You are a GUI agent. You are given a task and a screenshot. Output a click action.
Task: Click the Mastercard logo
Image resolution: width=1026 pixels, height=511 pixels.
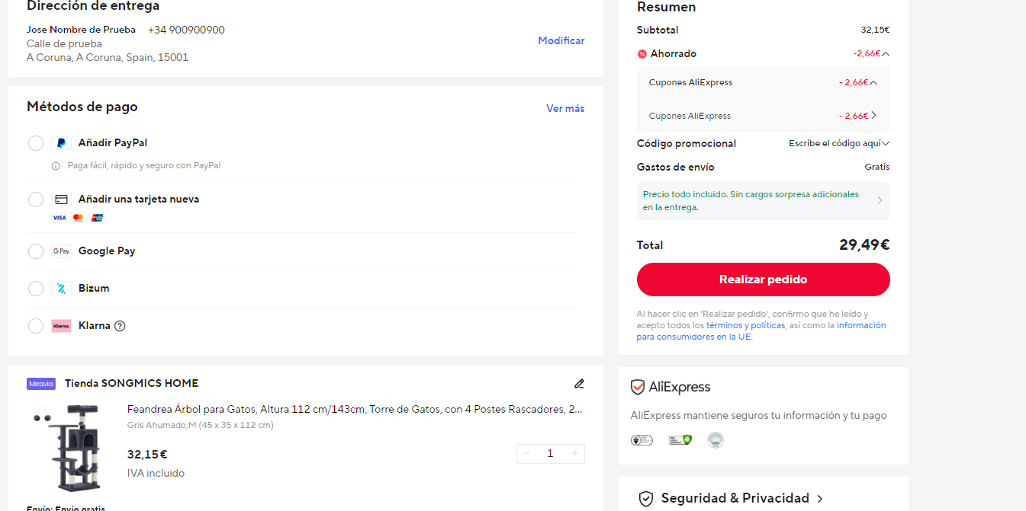[78, 218]
